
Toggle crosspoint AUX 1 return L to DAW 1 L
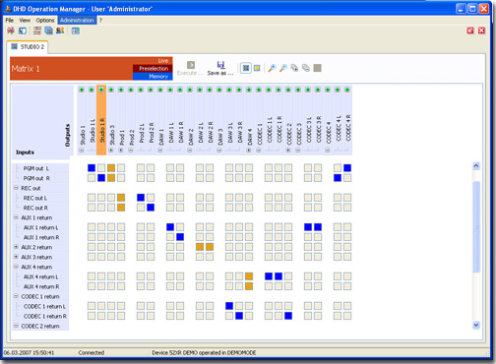(x=170, y=227)
